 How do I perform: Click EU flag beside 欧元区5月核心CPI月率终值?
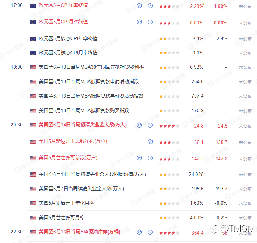[x=32, y=53]
